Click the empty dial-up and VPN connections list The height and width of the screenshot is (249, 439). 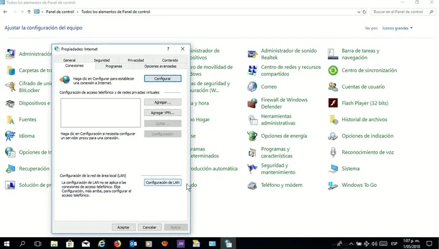[x=100, y=113]
